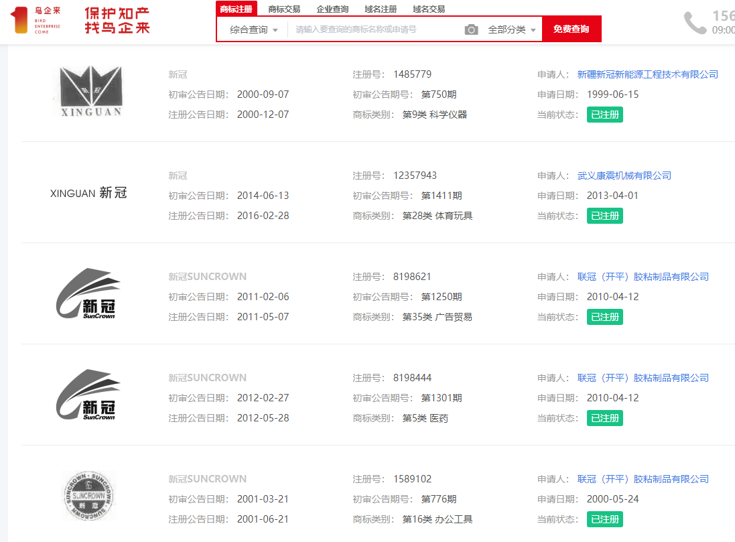Open the 综合查询 dropdown
Viewport: 735px width, 542px height.
pos(253,29)
